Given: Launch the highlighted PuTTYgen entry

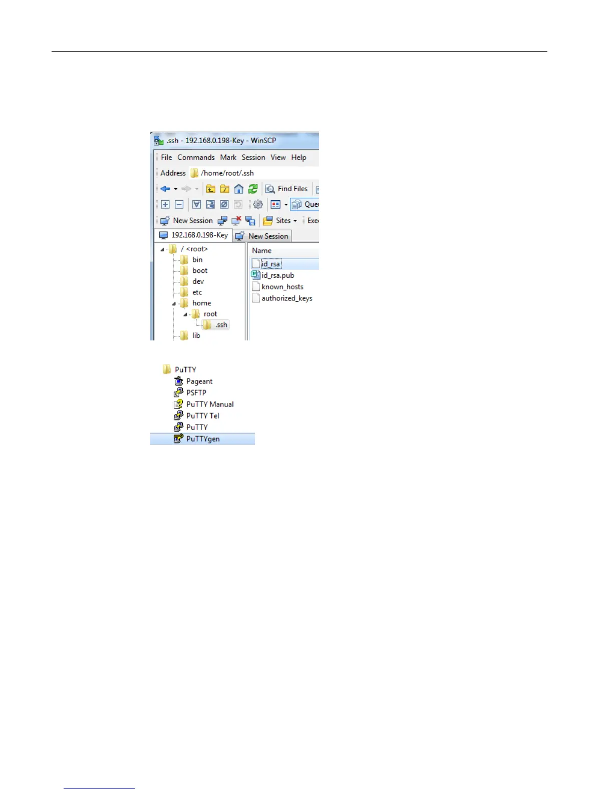Looking at the screenshot, I should [202, 439].
